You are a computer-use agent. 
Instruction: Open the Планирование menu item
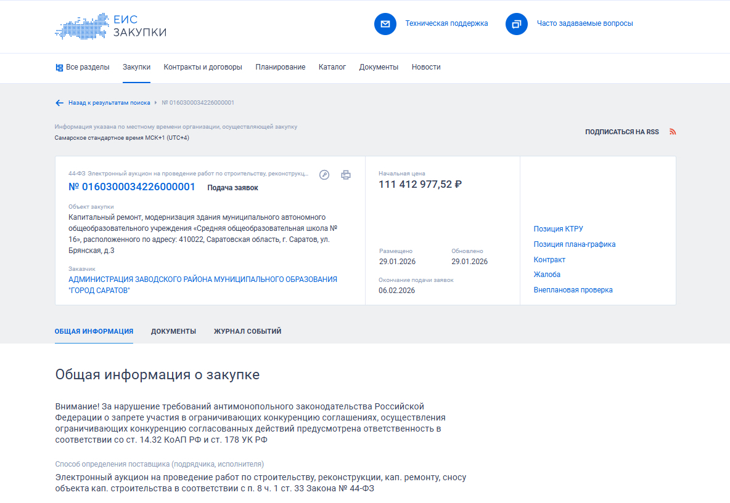pos(281,67)
